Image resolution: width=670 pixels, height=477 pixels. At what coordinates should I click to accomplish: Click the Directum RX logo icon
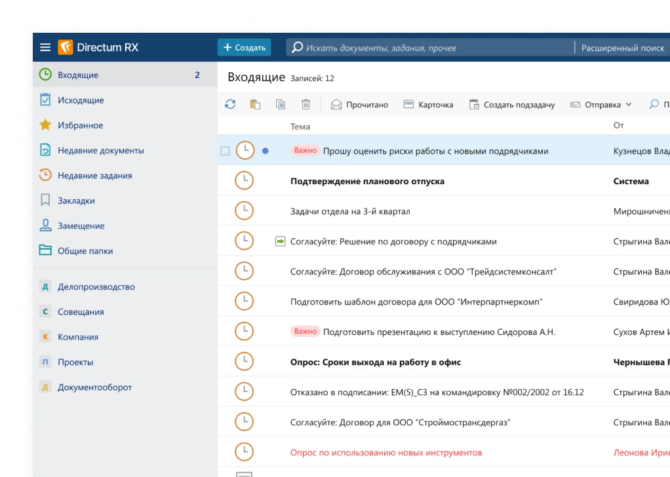tap(65, 47)
